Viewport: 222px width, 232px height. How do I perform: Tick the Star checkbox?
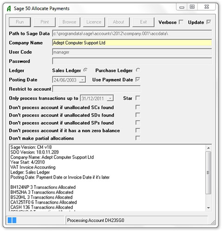coord(137,98)
